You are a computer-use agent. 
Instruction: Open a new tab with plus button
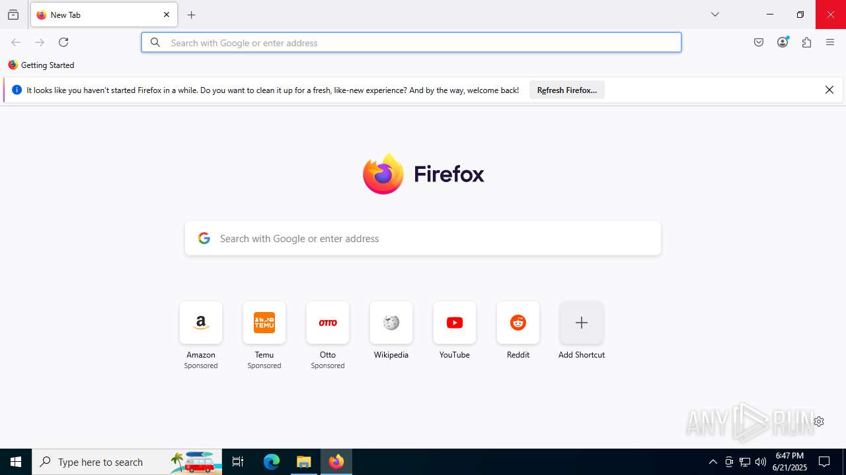[192, 15]
